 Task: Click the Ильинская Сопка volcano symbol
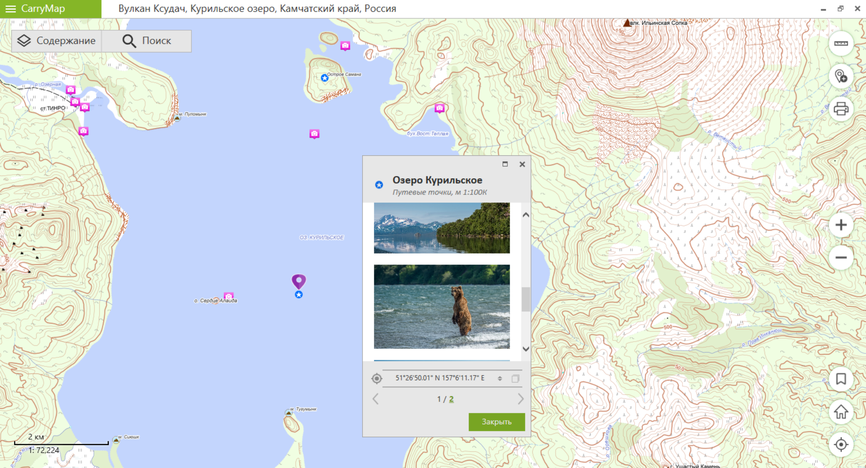(x=626, y=23)
